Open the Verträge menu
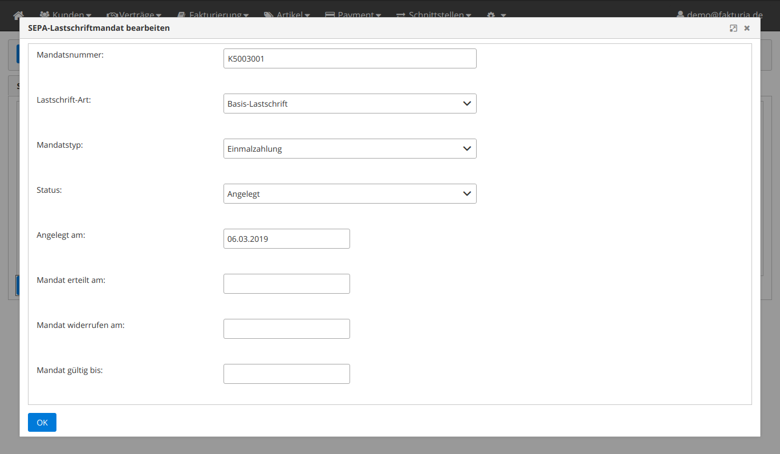This screenshot has height=454, width=780. [x=134, y=14]
